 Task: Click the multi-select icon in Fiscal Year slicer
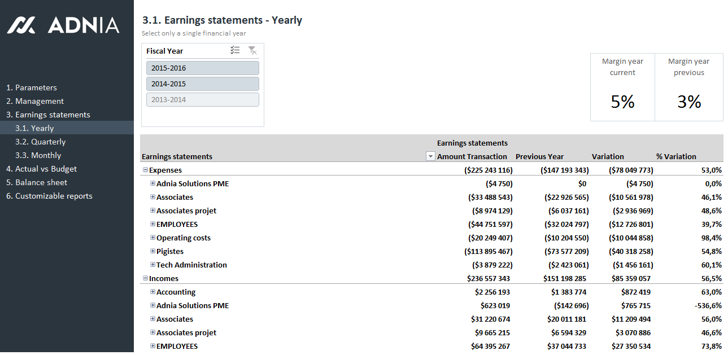click(235, 51)
